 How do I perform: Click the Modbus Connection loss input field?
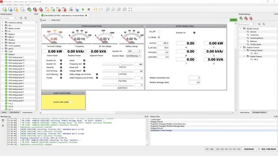[x=194, y=78]
